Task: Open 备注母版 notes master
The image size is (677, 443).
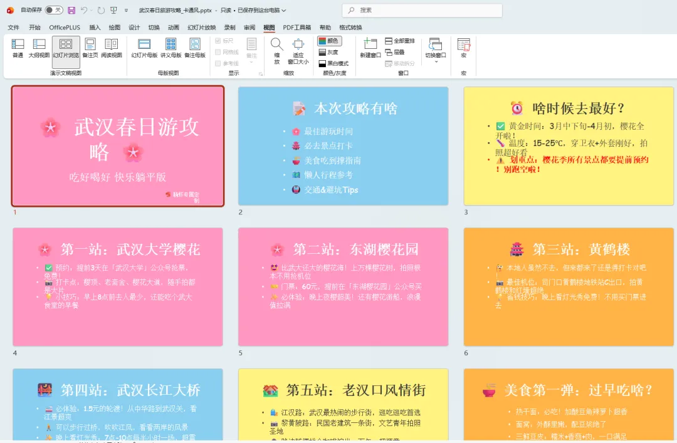Action: click(x=195, y=48)
